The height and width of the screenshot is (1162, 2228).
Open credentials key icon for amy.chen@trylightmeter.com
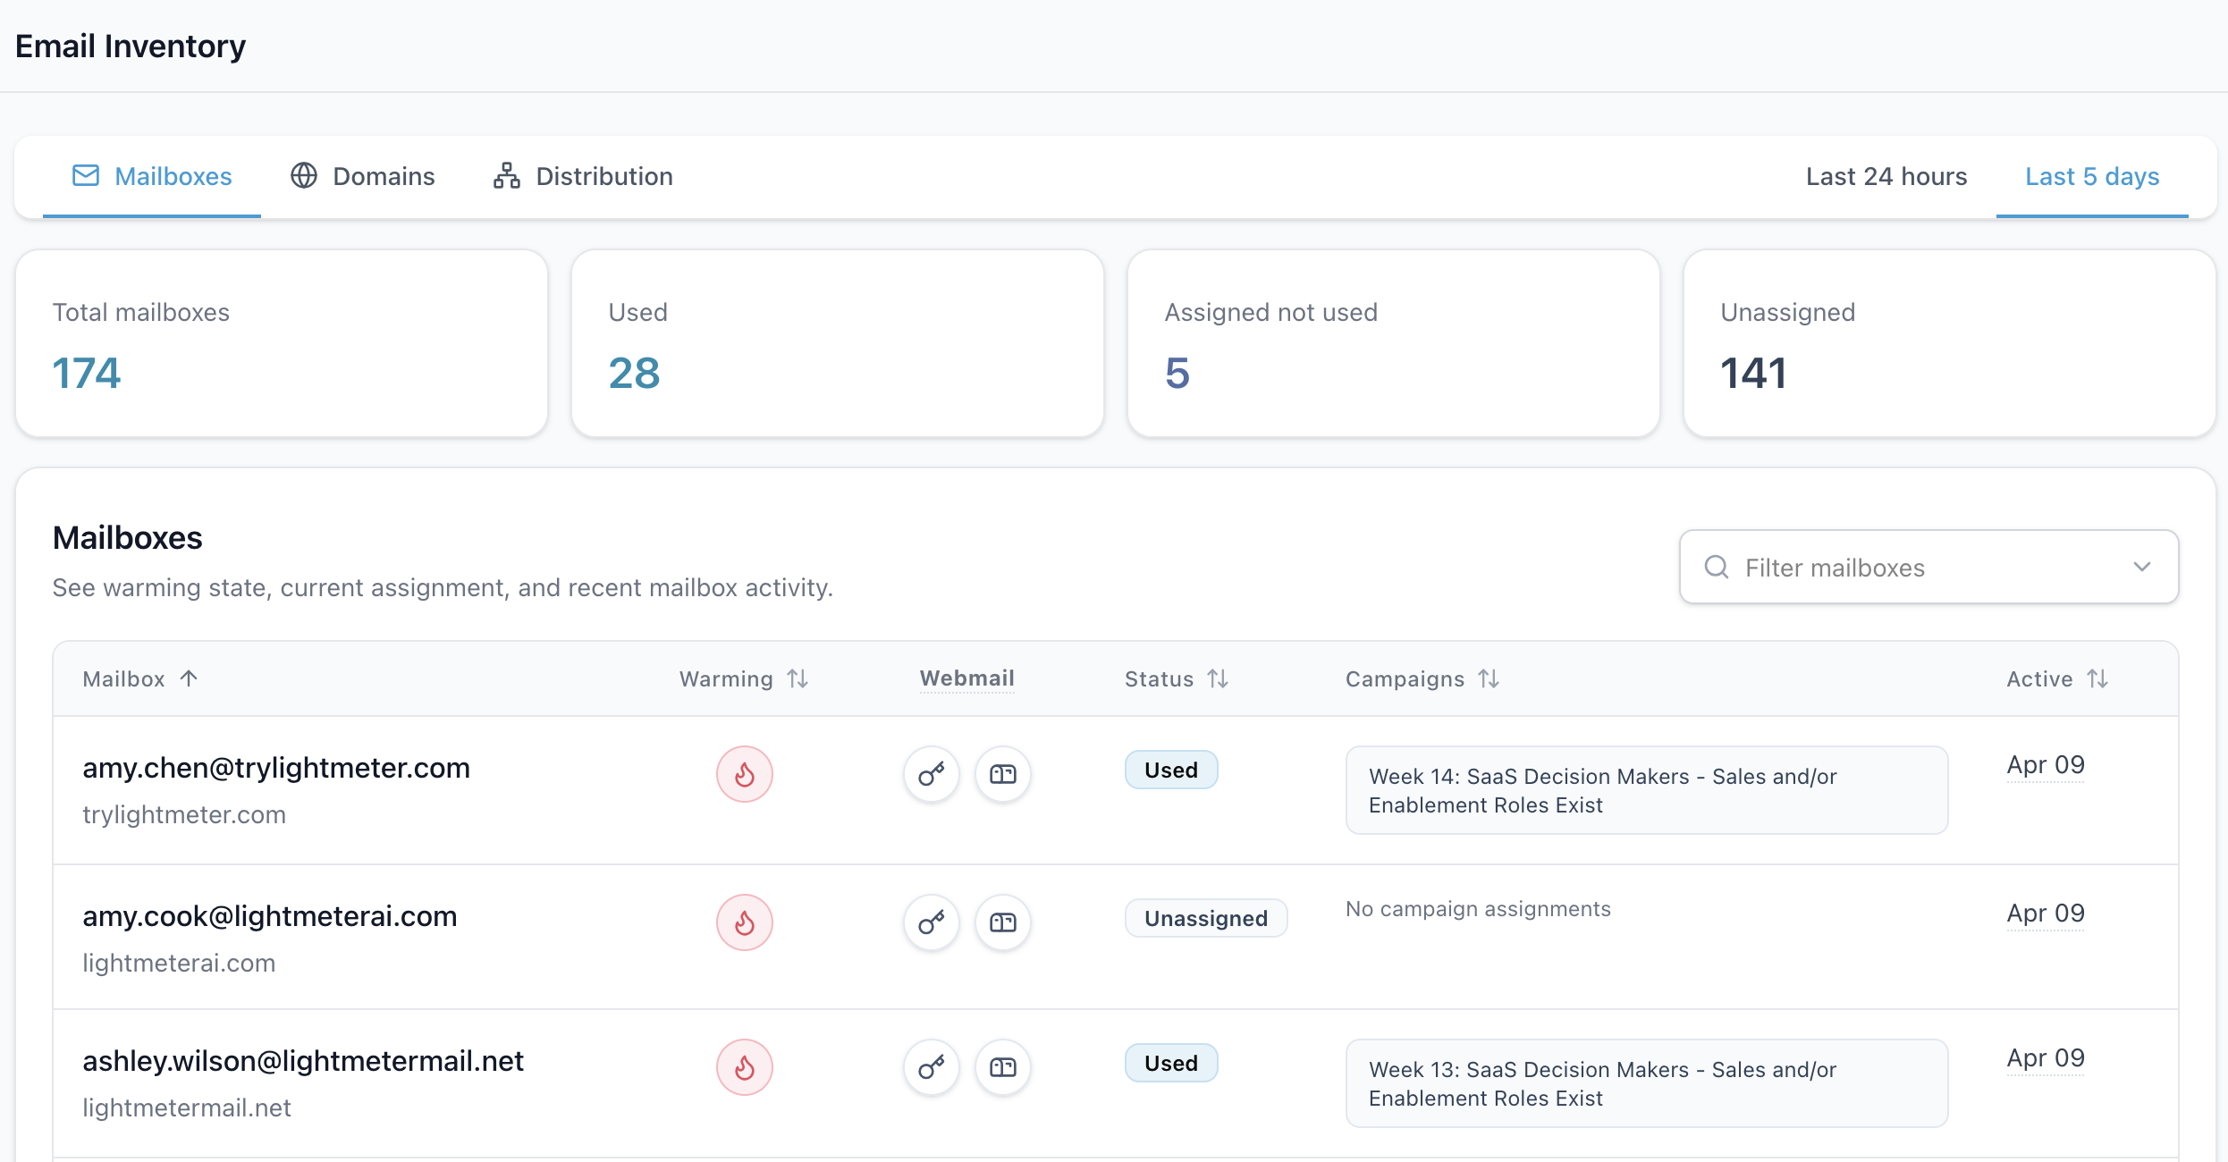(932, 774)
